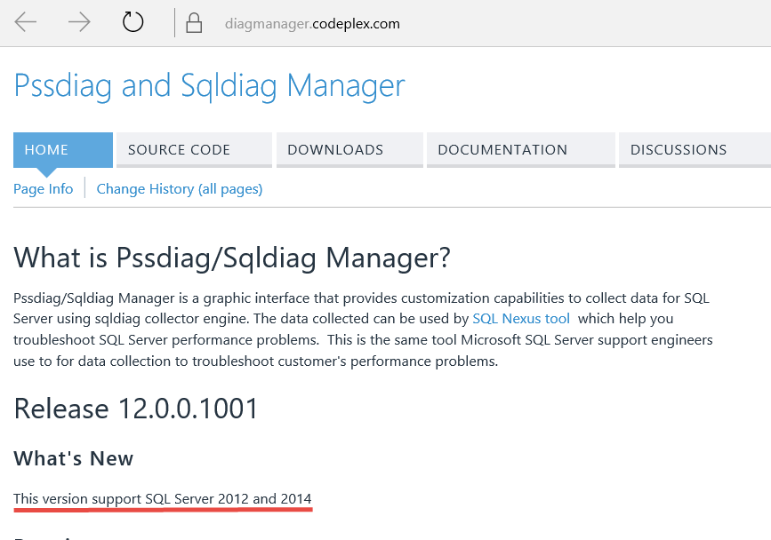Select the HOME tab
This screenshot has width=771, height=540.
coord(62,149)
